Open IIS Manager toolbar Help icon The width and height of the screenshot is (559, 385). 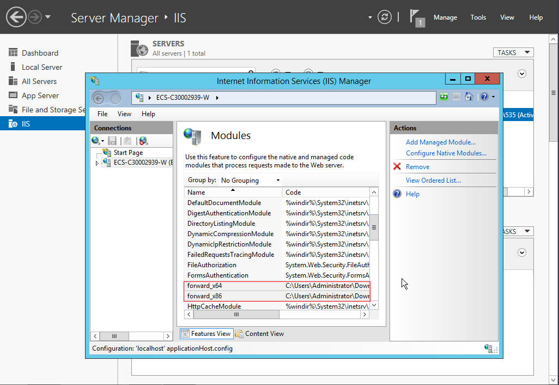pos(484,97)
